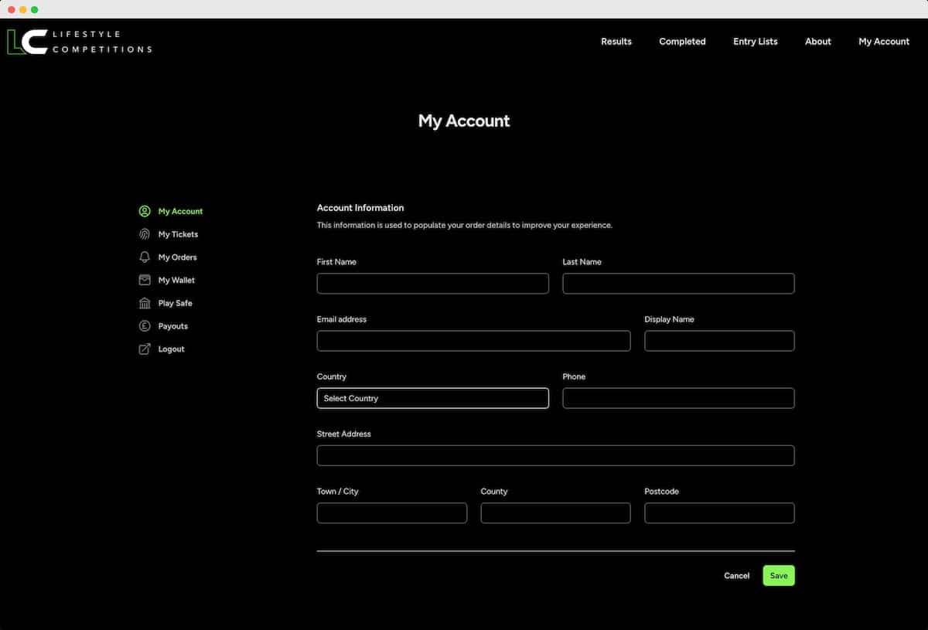Viewport: 928px width, 630px height.
Task: Focus the First Name input field
Action: [x=432, y=284]
